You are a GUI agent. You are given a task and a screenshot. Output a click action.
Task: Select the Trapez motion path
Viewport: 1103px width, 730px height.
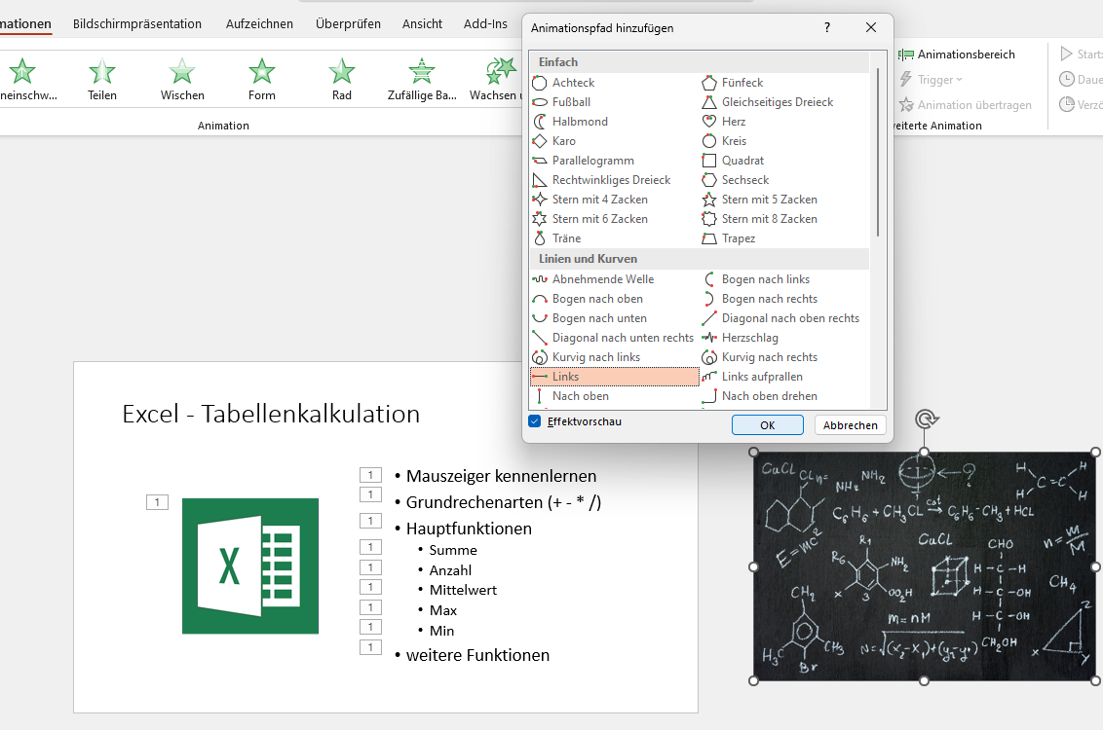point(744,237)
